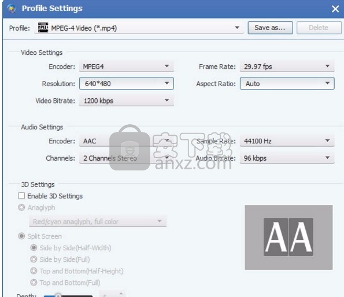The width and height of the screenshot is (344, 297).
Task: Expand the Resolution dropdown showing 640*480
Action: [x=127, y=84]
